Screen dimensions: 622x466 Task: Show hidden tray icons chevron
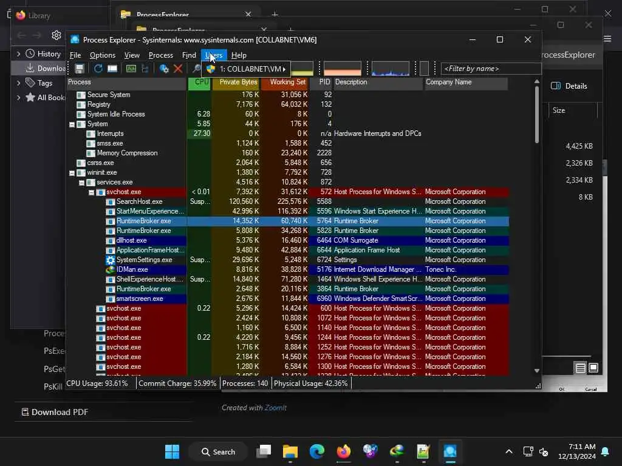pyautogui.click(x=509, y=451)
